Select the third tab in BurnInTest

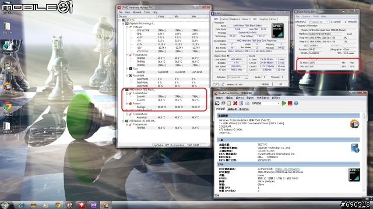click(x=244, y=109)
